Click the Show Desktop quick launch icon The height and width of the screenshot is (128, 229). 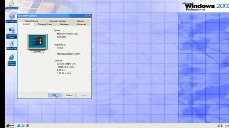23,126
